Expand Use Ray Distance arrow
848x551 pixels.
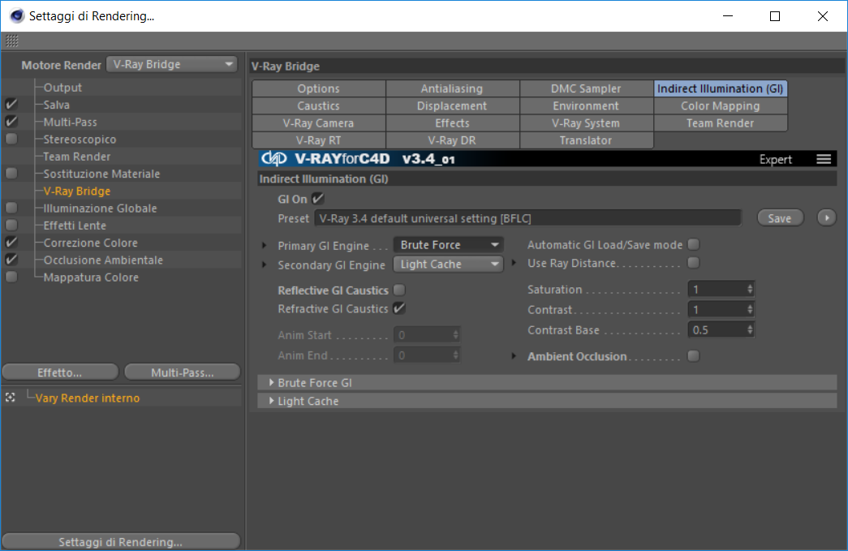tap(514, 263)
